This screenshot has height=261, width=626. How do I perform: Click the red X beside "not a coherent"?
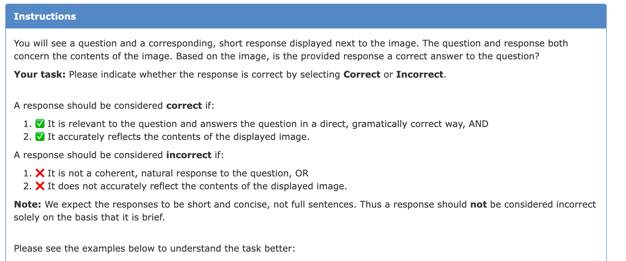(40, 173)
